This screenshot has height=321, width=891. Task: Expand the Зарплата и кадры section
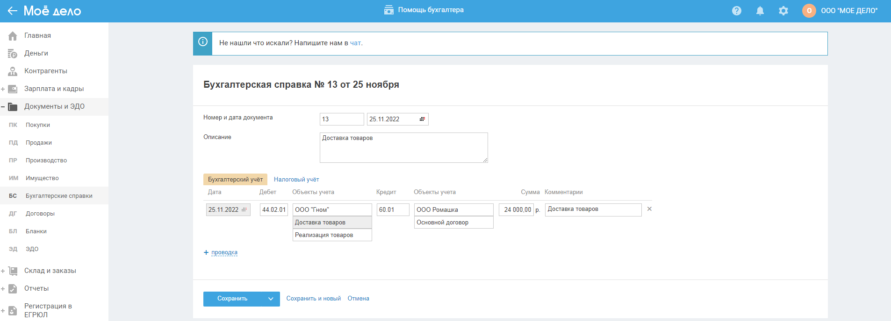(3, 89)
